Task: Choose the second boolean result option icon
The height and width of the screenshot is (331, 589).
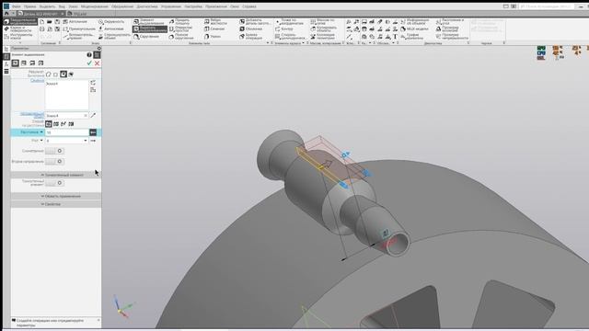Action: (55, 74)
